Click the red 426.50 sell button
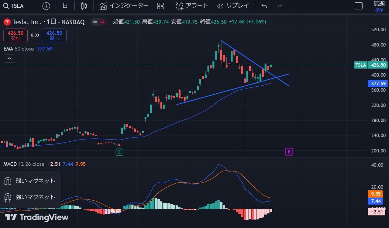The image size is (389, 228). 15,35
